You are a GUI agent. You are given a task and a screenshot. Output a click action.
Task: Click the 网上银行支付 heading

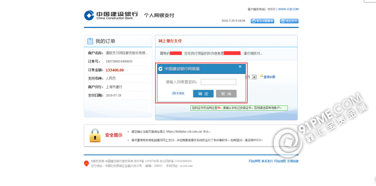coord(170,41)
